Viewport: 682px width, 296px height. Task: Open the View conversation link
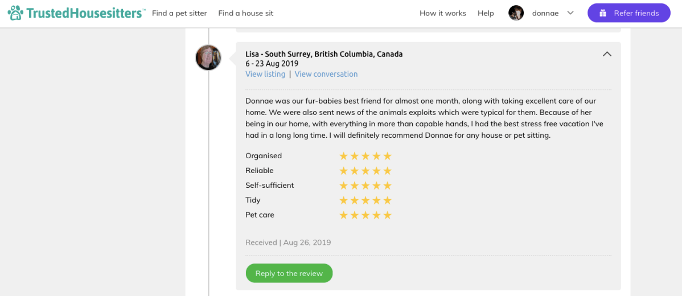click(x=326, y=74)
